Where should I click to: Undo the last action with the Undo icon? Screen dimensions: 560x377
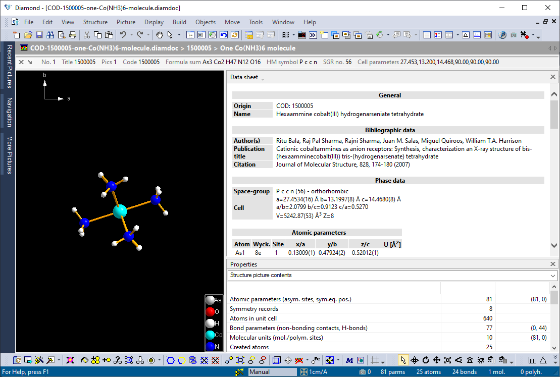[123, 34]
